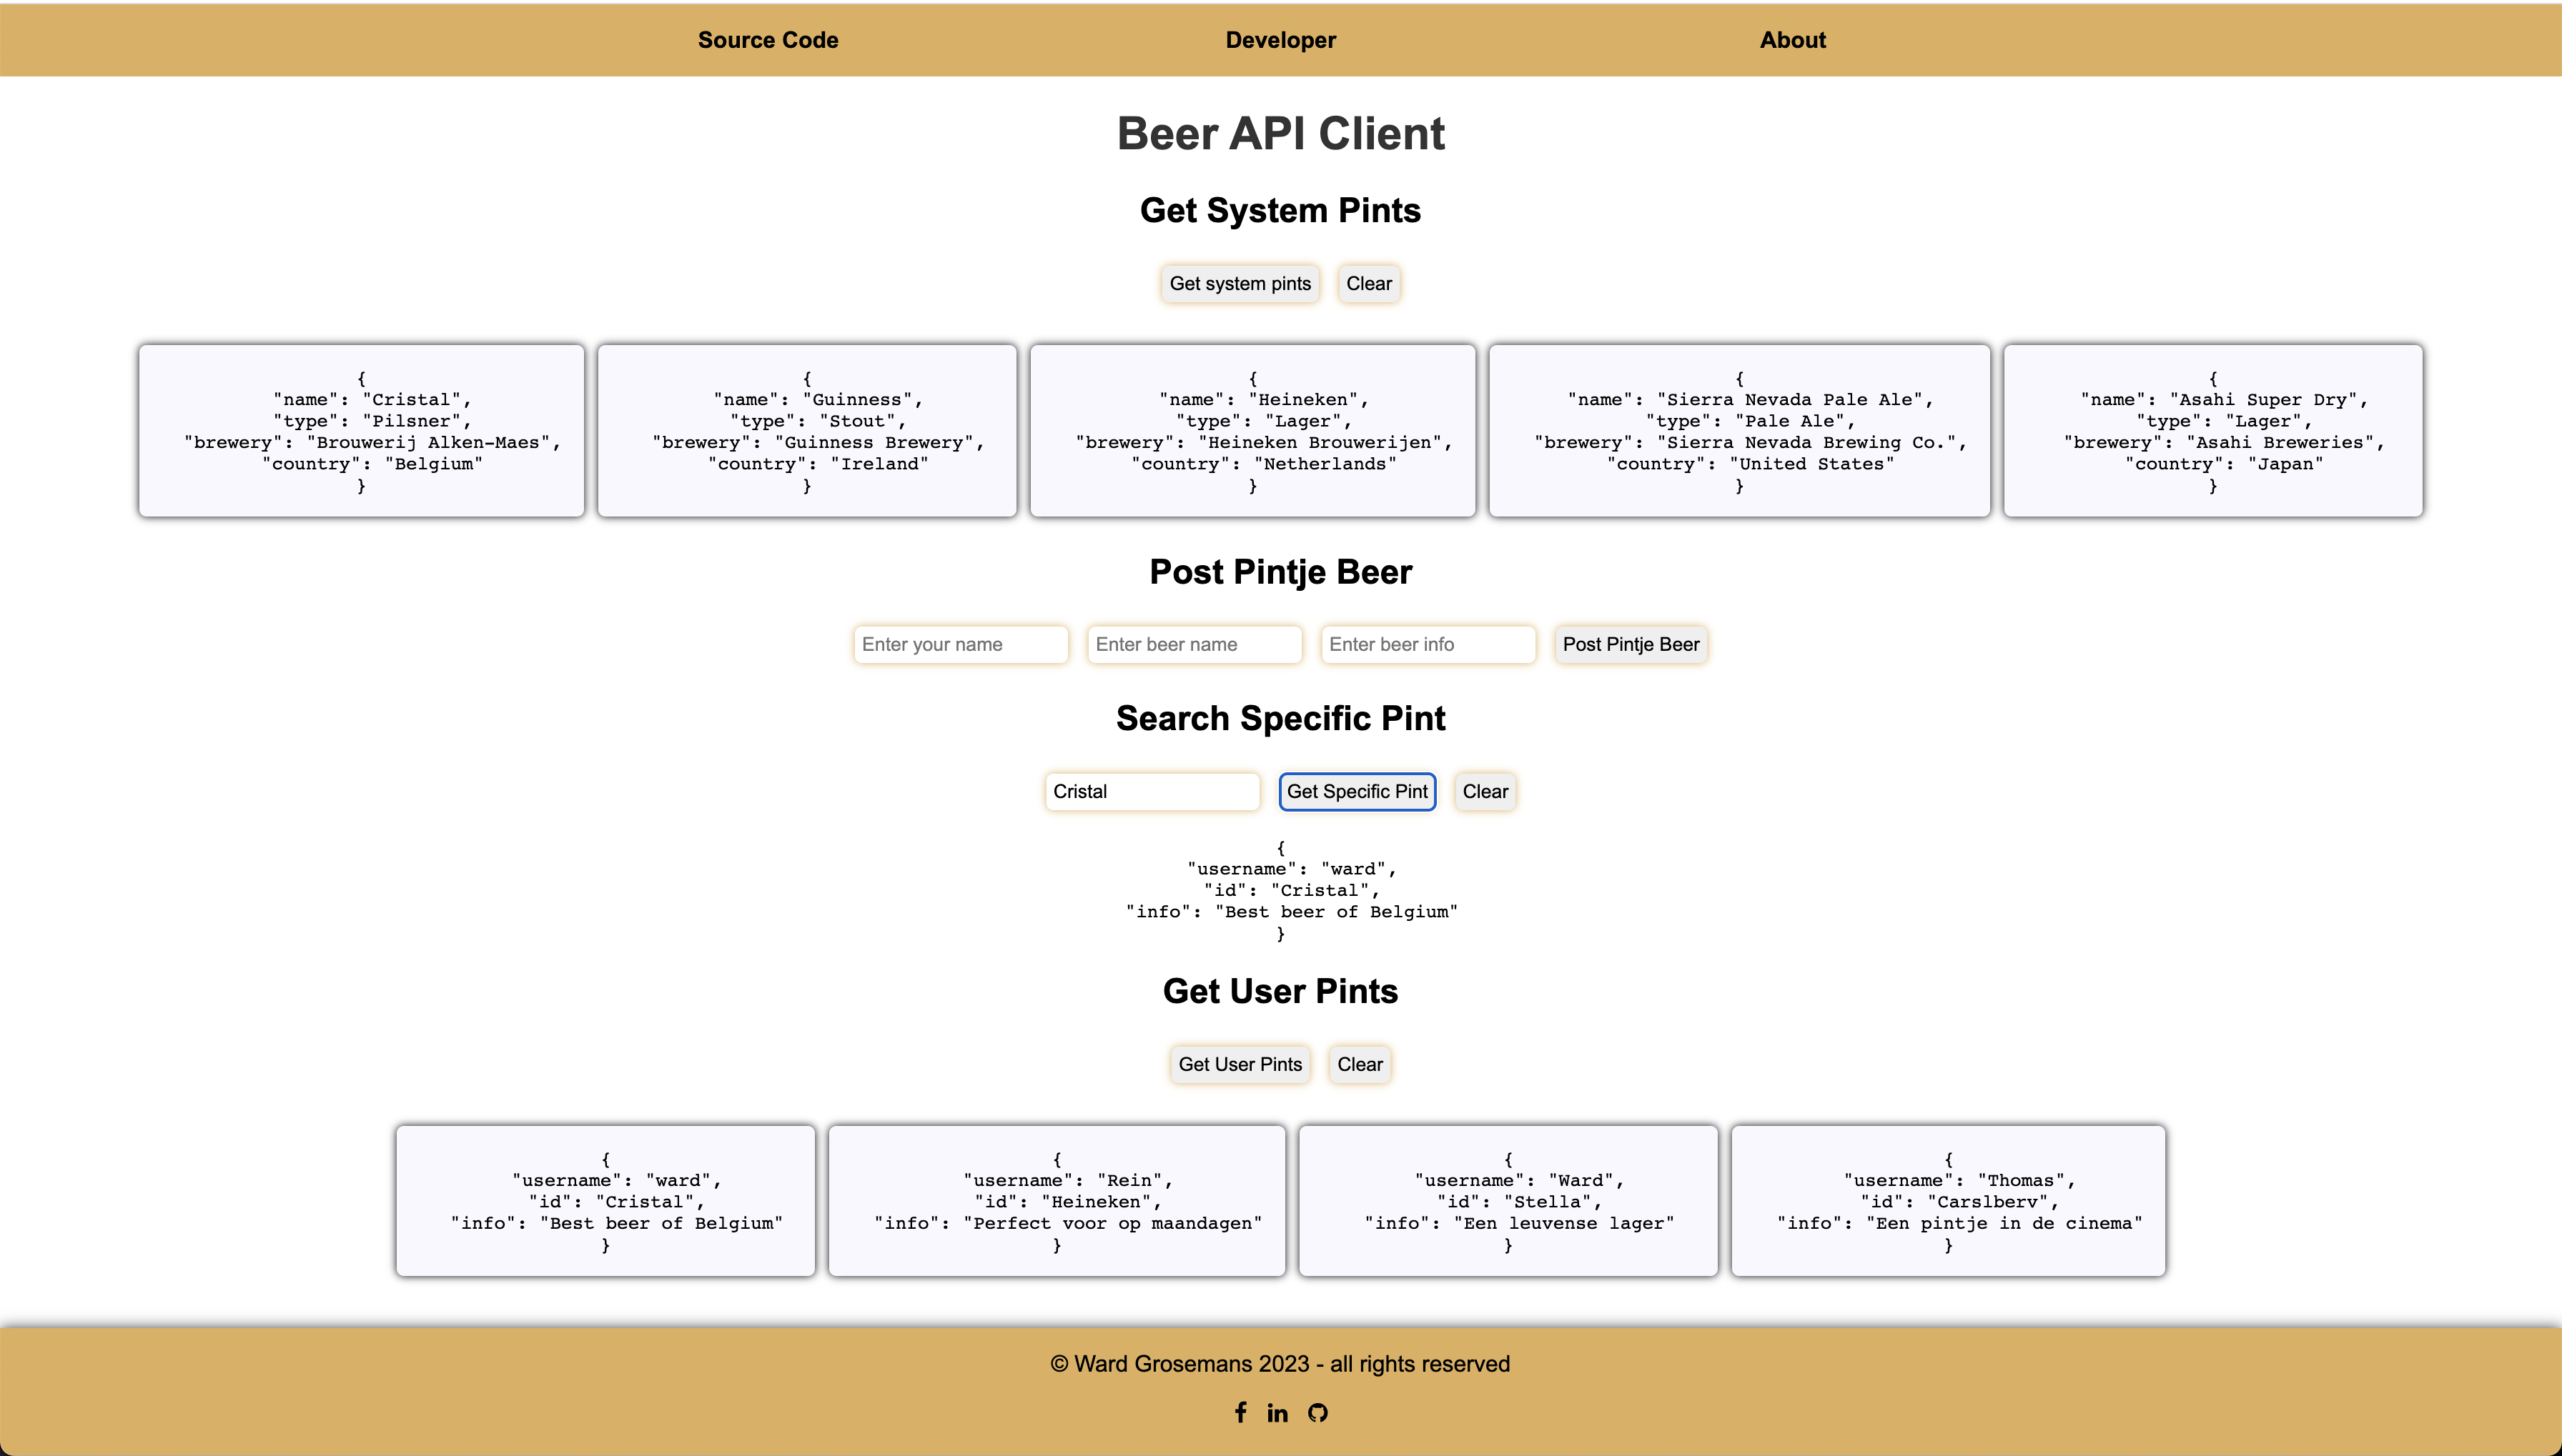Select the Enter beer info field
The image size is (2562, 1456).
pyautogui.click(x=1428, y=644)
